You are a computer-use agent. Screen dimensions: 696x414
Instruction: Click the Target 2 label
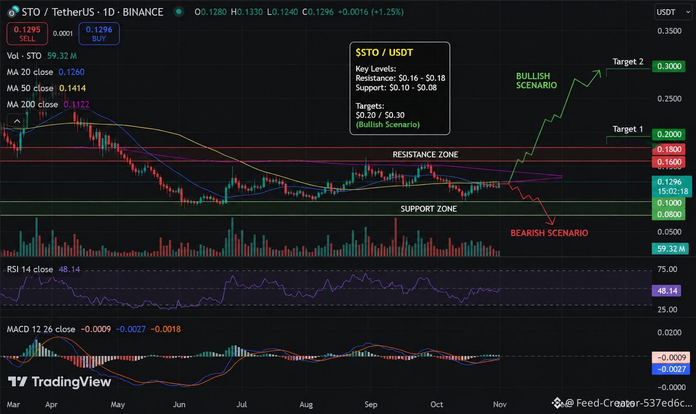[628, 62]
